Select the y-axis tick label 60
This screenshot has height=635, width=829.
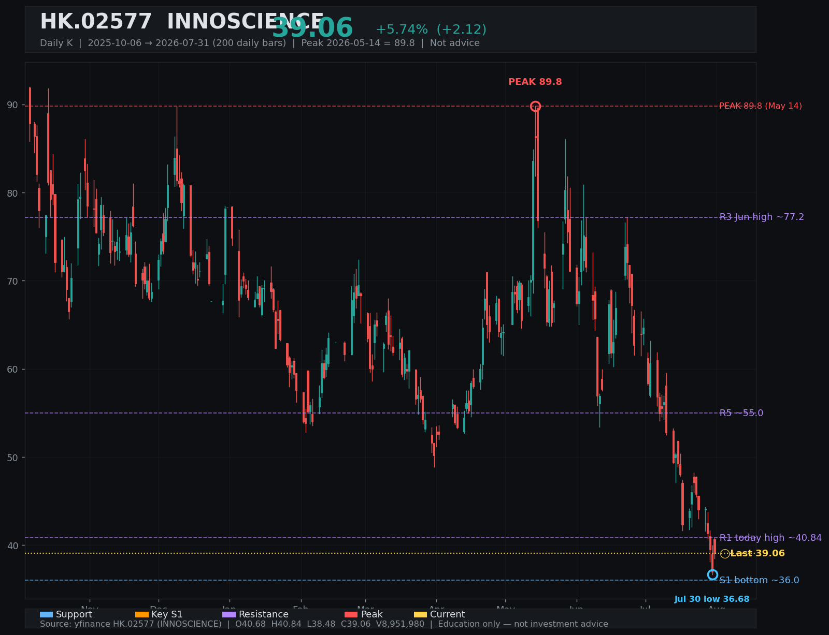(12, 369)
